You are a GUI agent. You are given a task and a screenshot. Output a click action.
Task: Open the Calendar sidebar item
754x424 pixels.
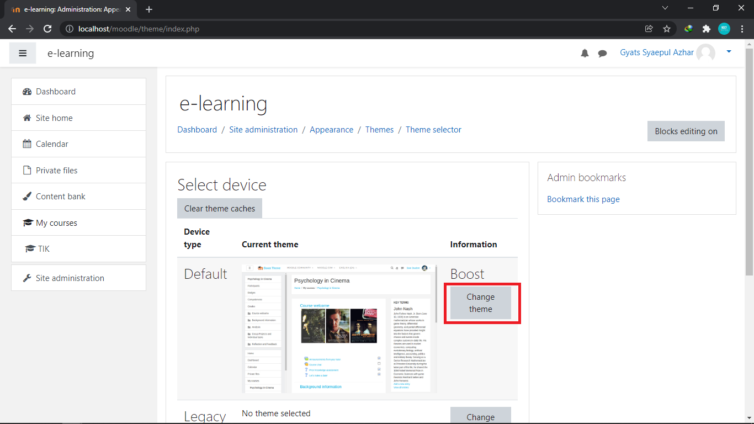click(52, 144)
